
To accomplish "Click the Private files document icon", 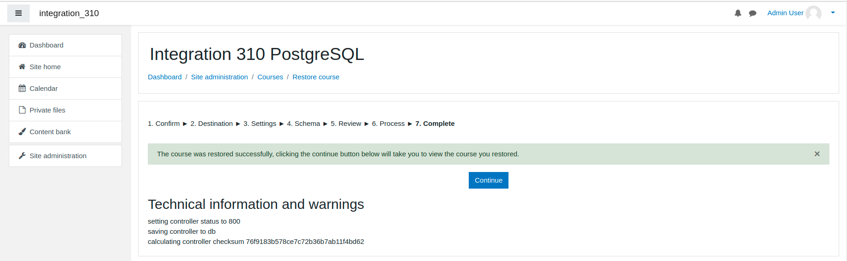I will click(22, 110).
